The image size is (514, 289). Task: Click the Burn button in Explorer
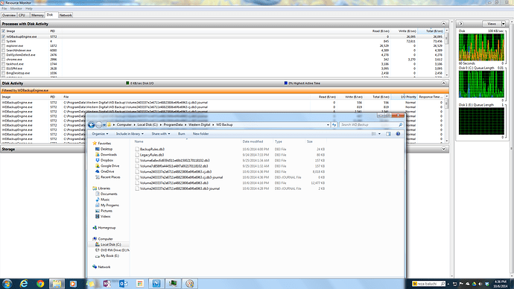coord(182,134)
